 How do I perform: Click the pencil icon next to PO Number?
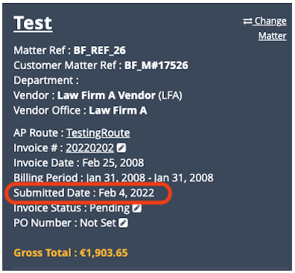tap(123, 223)
